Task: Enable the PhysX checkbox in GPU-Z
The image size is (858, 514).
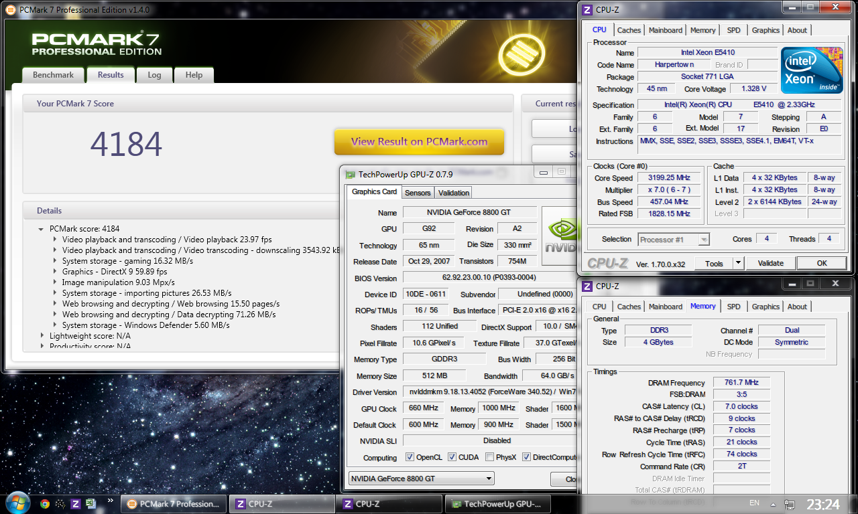Action: pyautogui.click(x=490, y=457)
